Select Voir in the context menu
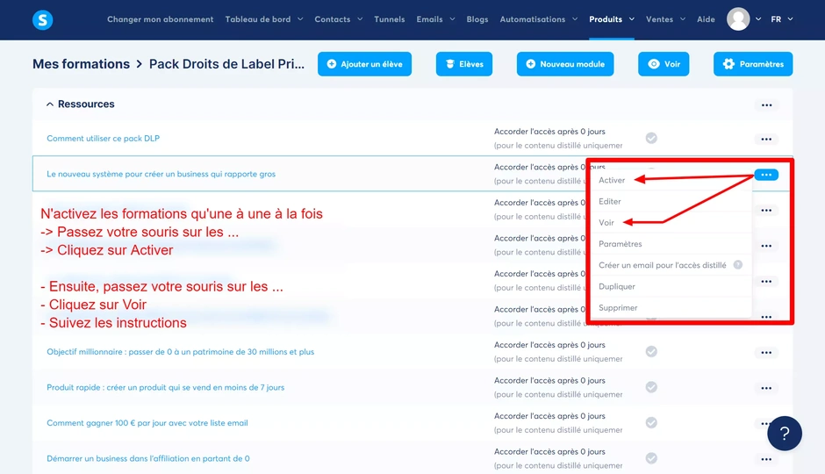This screenshot has height=474, width=825. (606, 223)
